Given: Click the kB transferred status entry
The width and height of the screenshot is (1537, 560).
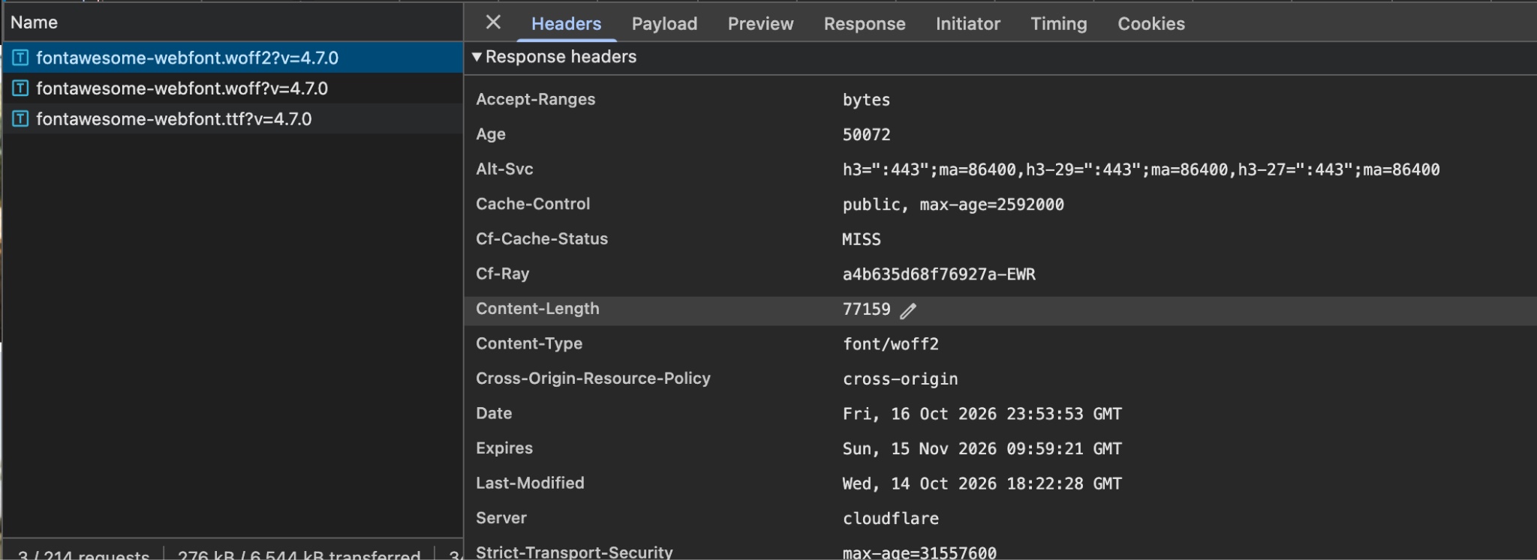Looking at the screenshot, I should pos(299,555).
